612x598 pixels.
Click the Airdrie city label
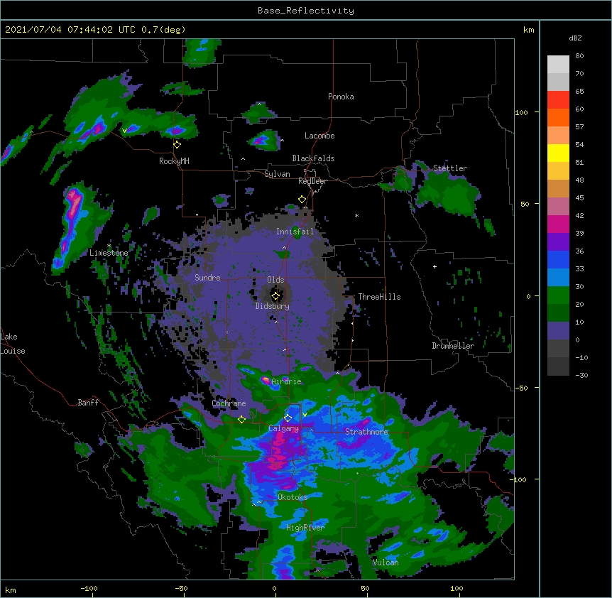[x=286, y=381]
